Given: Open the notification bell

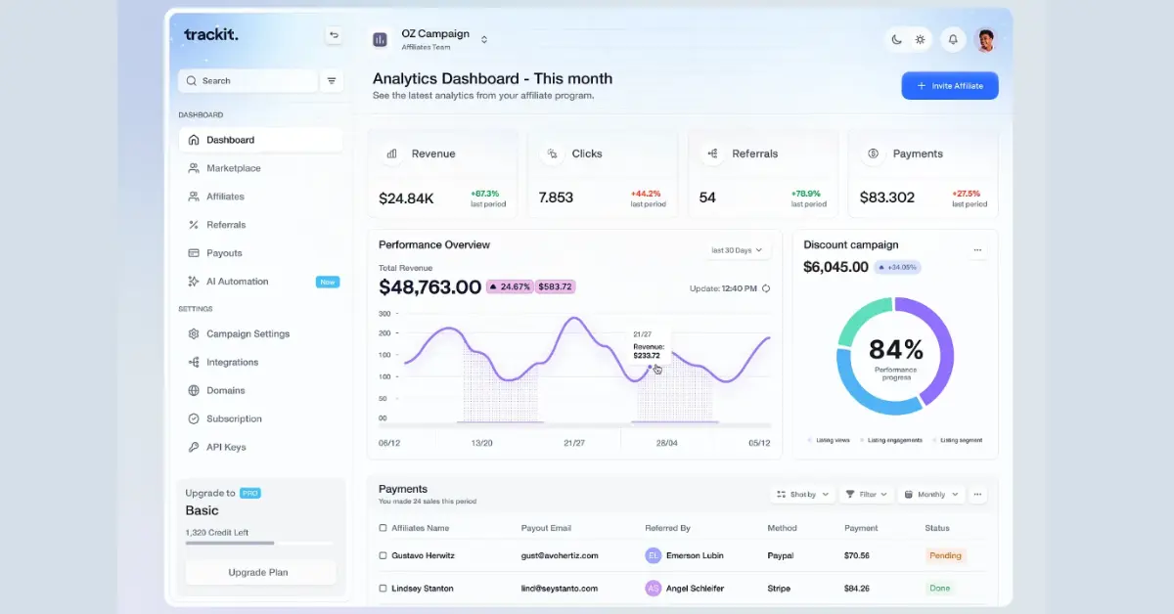Looking at the screenshot, I should tap(952, 39).
